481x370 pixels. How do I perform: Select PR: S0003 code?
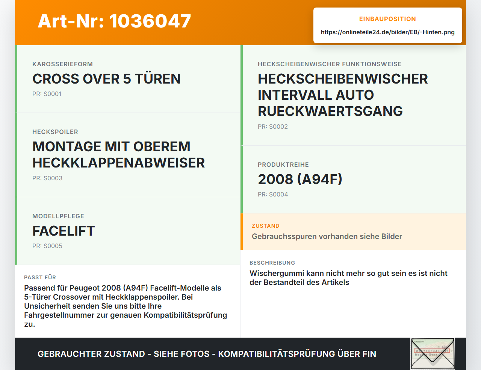47,178
